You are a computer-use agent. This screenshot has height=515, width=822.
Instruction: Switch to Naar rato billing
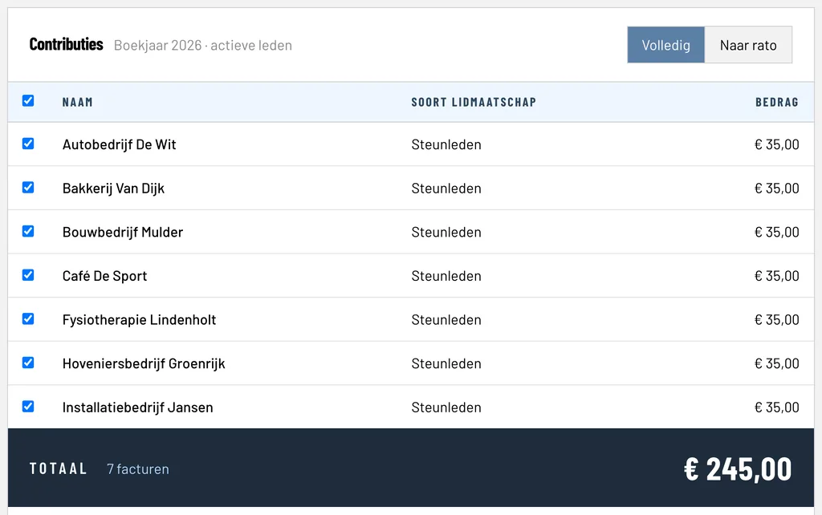point(748,45)
